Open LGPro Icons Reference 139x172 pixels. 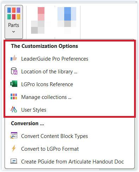click(69, 84)
